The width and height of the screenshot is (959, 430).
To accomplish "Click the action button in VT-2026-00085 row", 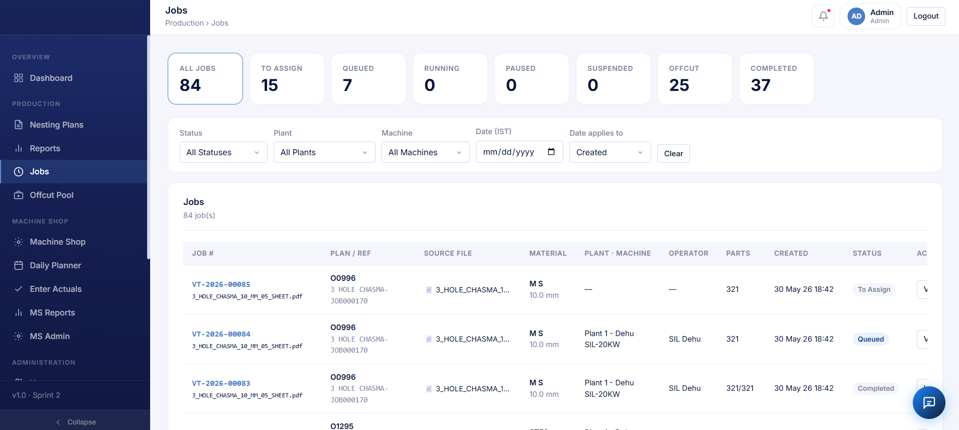I will coord(922,289).
